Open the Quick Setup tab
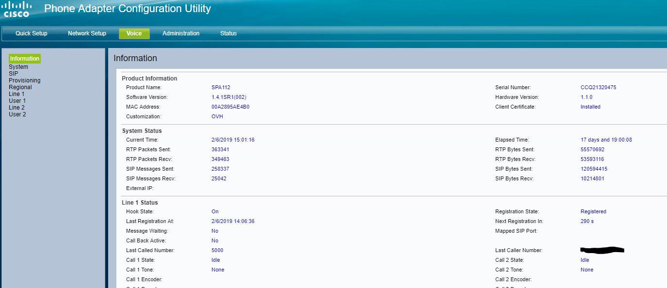Screen dimensions: 667x288 tap(32, 33)
